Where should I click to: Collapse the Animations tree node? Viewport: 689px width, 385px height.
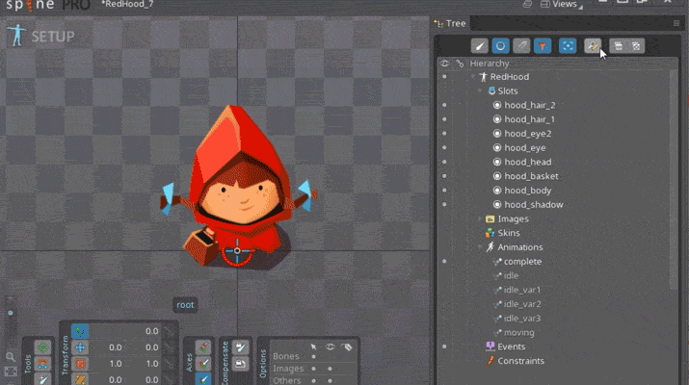(x=480, y=247)
